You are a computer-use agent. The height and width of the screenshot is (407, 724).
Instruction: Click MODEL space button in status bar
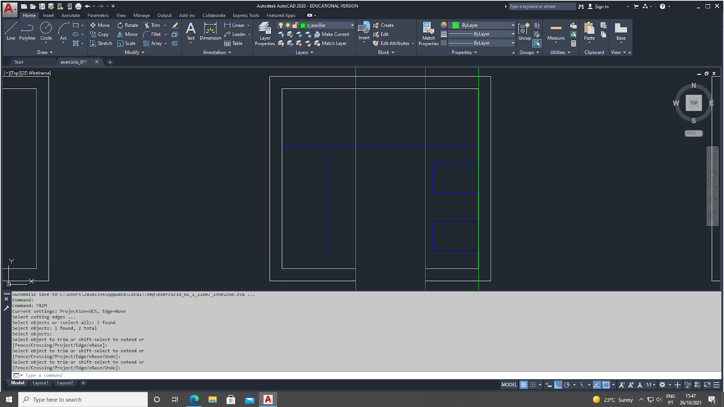pyautogui.click(x=509, y=385)
